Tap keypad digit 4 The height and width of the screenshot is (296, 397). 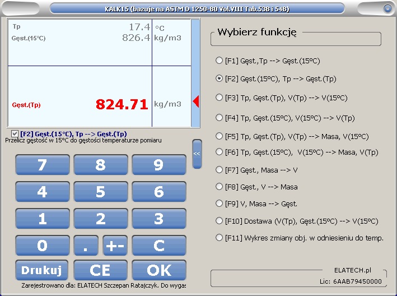click(x=43, y=192)
